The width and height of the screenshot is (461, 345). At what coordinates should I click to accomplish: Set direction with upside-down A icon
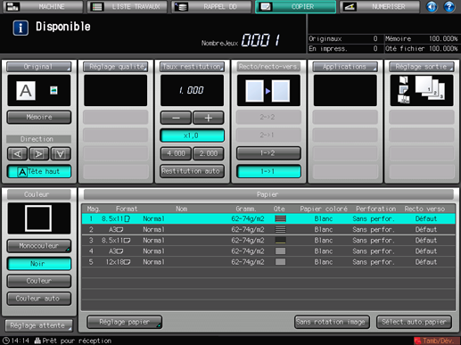pyautogui.click(x=61, y=153)
